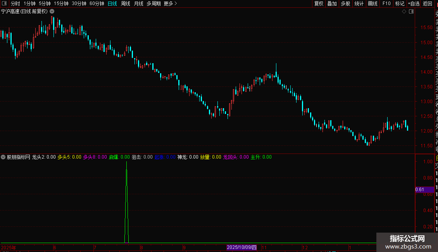This screenshot has width=438, height=252.
Task: Select the 15分钟 period
Action: tap(61, 3)
